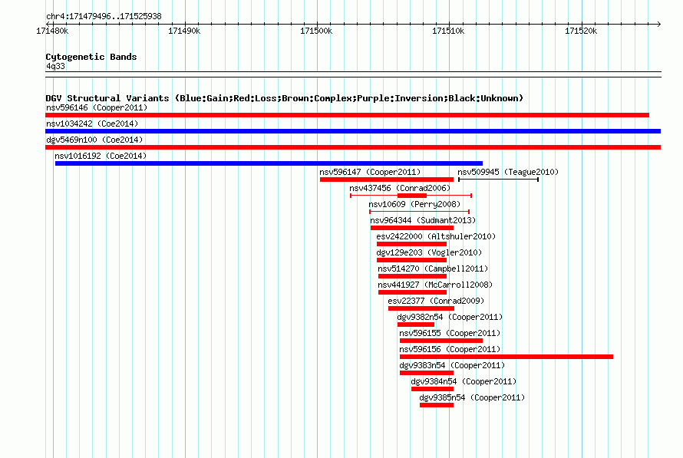Click the dgv9385n54 (Cooper2011) label
The width and height of the screenshot is (683, 458).
472,397
